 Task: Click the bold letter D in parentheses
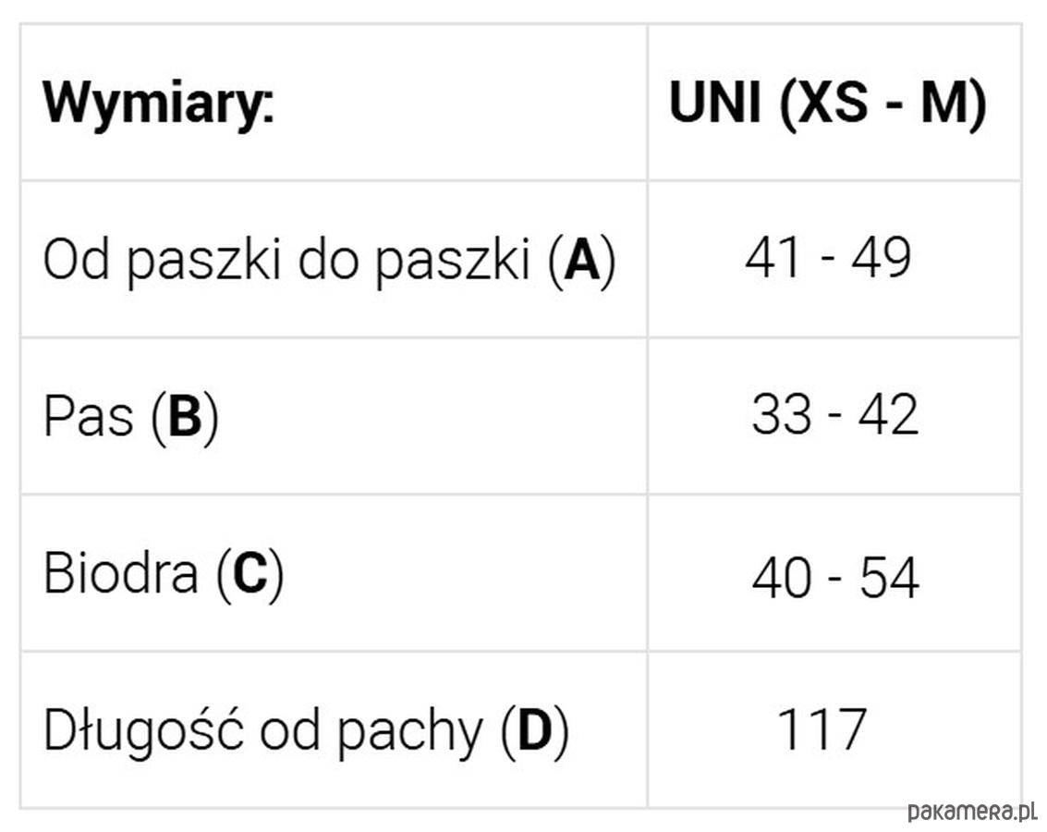pos(534,731)
